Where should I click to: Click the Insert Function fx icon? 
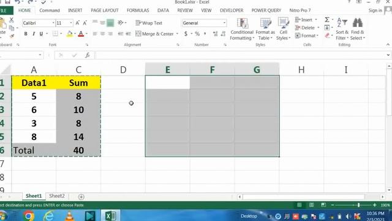87,55
